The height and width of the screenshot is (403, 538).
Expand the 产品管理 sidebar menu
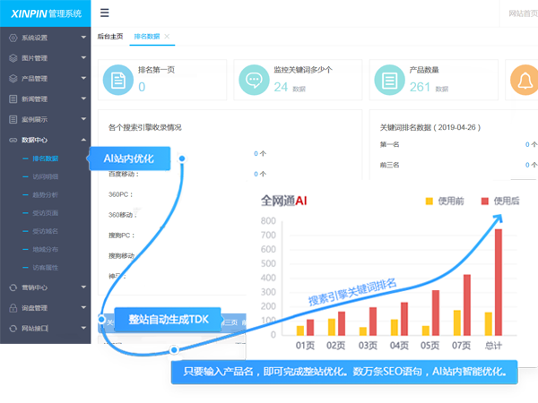(x=83, y=79)
